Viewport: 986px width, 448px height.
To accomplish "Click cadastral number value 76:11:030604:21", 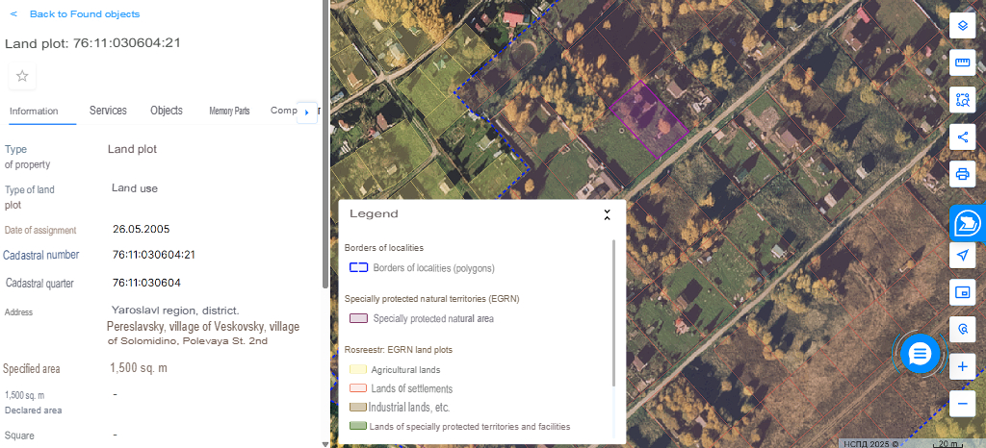I will pos(154,255).
